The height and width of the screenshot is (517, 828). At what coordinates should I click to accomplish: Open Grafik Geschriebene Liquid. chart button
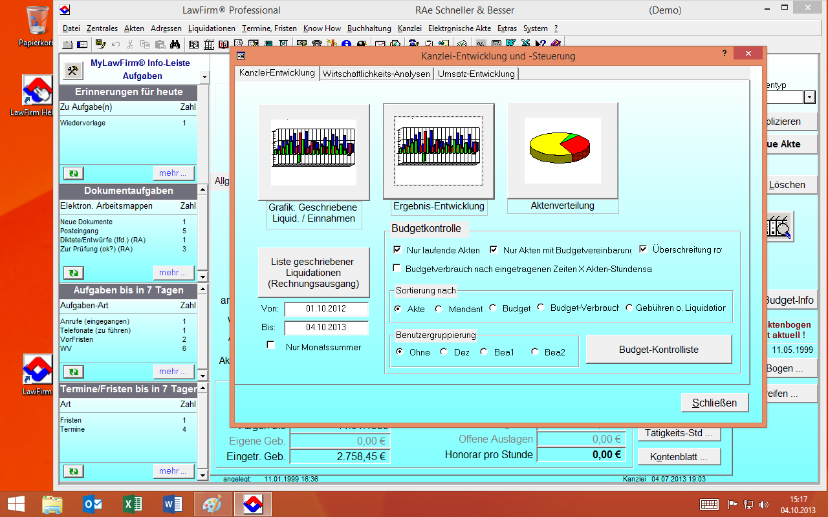coord(314,151)
